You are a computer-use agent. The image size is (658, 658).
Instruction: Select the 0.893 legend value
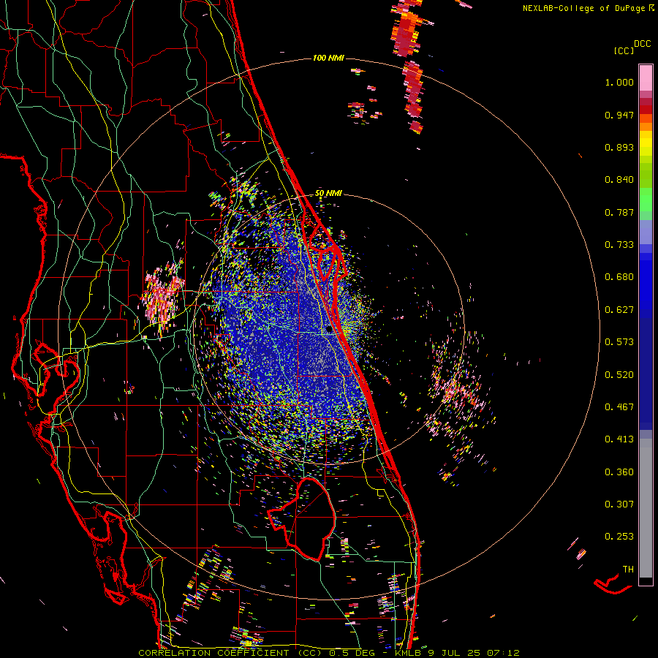pos(619,147)
